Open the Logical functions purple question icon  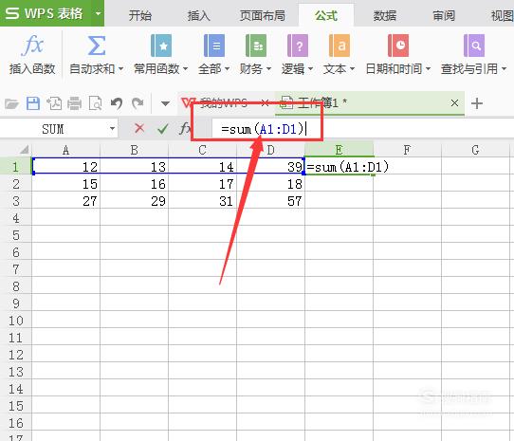click(298, 46)
